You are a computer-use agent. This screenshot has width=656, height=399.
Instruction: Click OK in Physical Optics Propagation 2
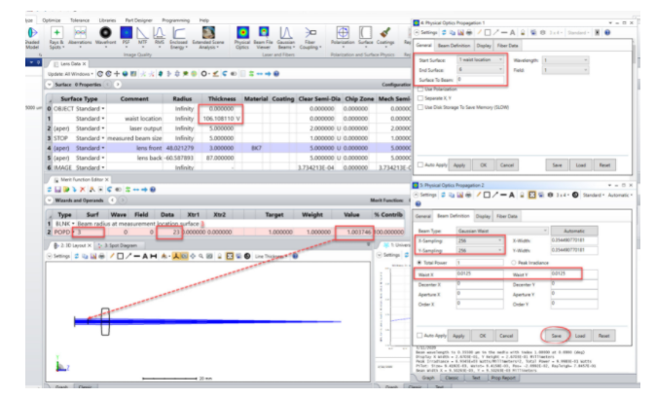pos(483,336)
